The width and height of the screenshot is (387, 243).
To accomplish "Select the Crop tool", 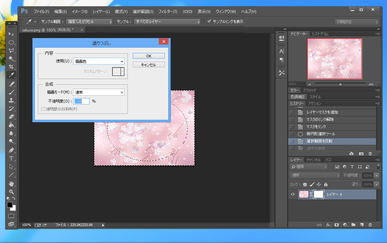I will [11, 67].
